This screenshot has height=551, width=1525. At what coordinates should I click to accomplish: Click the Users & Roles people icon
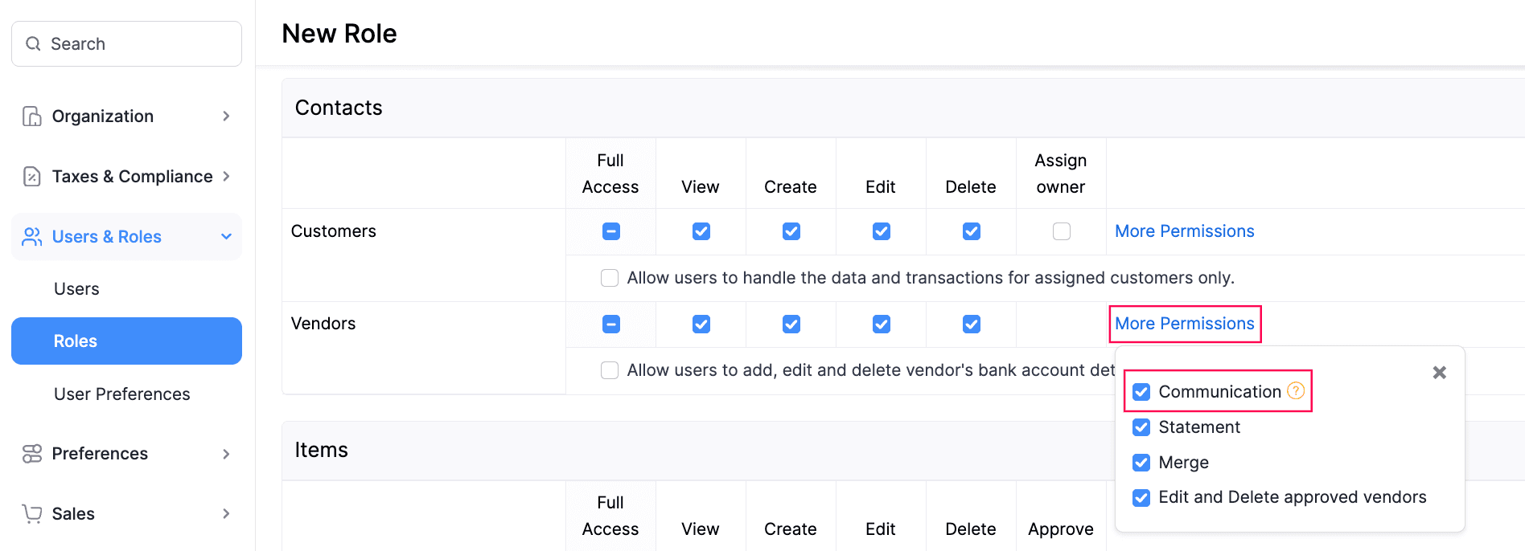point(32,237)
